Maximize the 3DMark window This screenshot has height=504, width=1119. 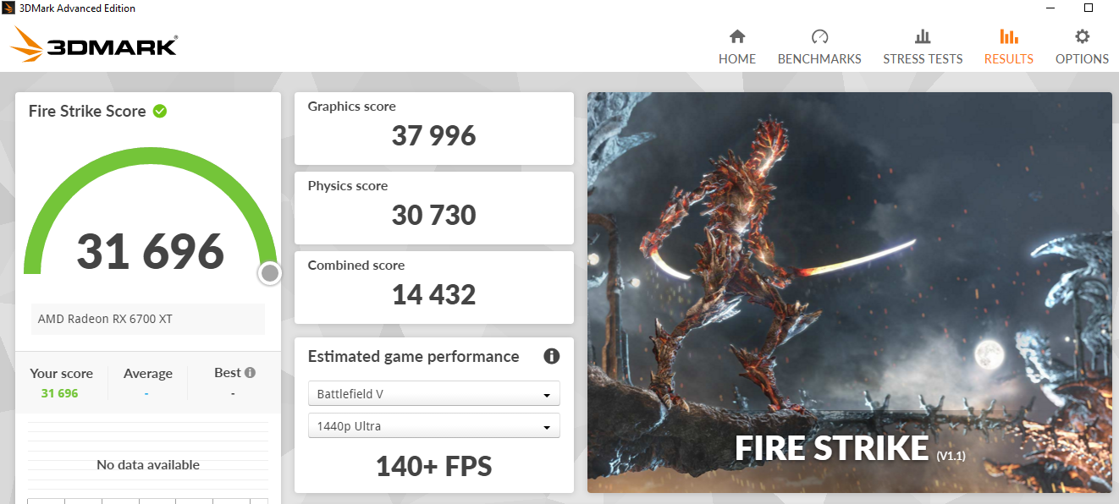1089,8
